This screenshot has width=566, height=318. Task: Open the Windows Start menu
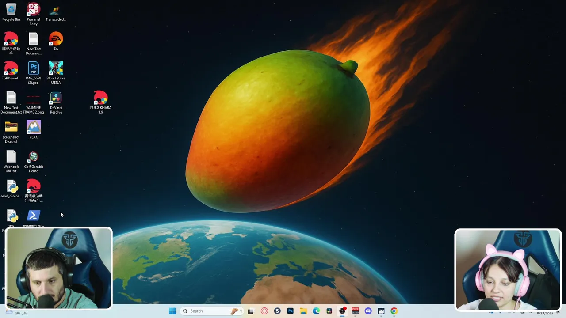coord(172,311)
